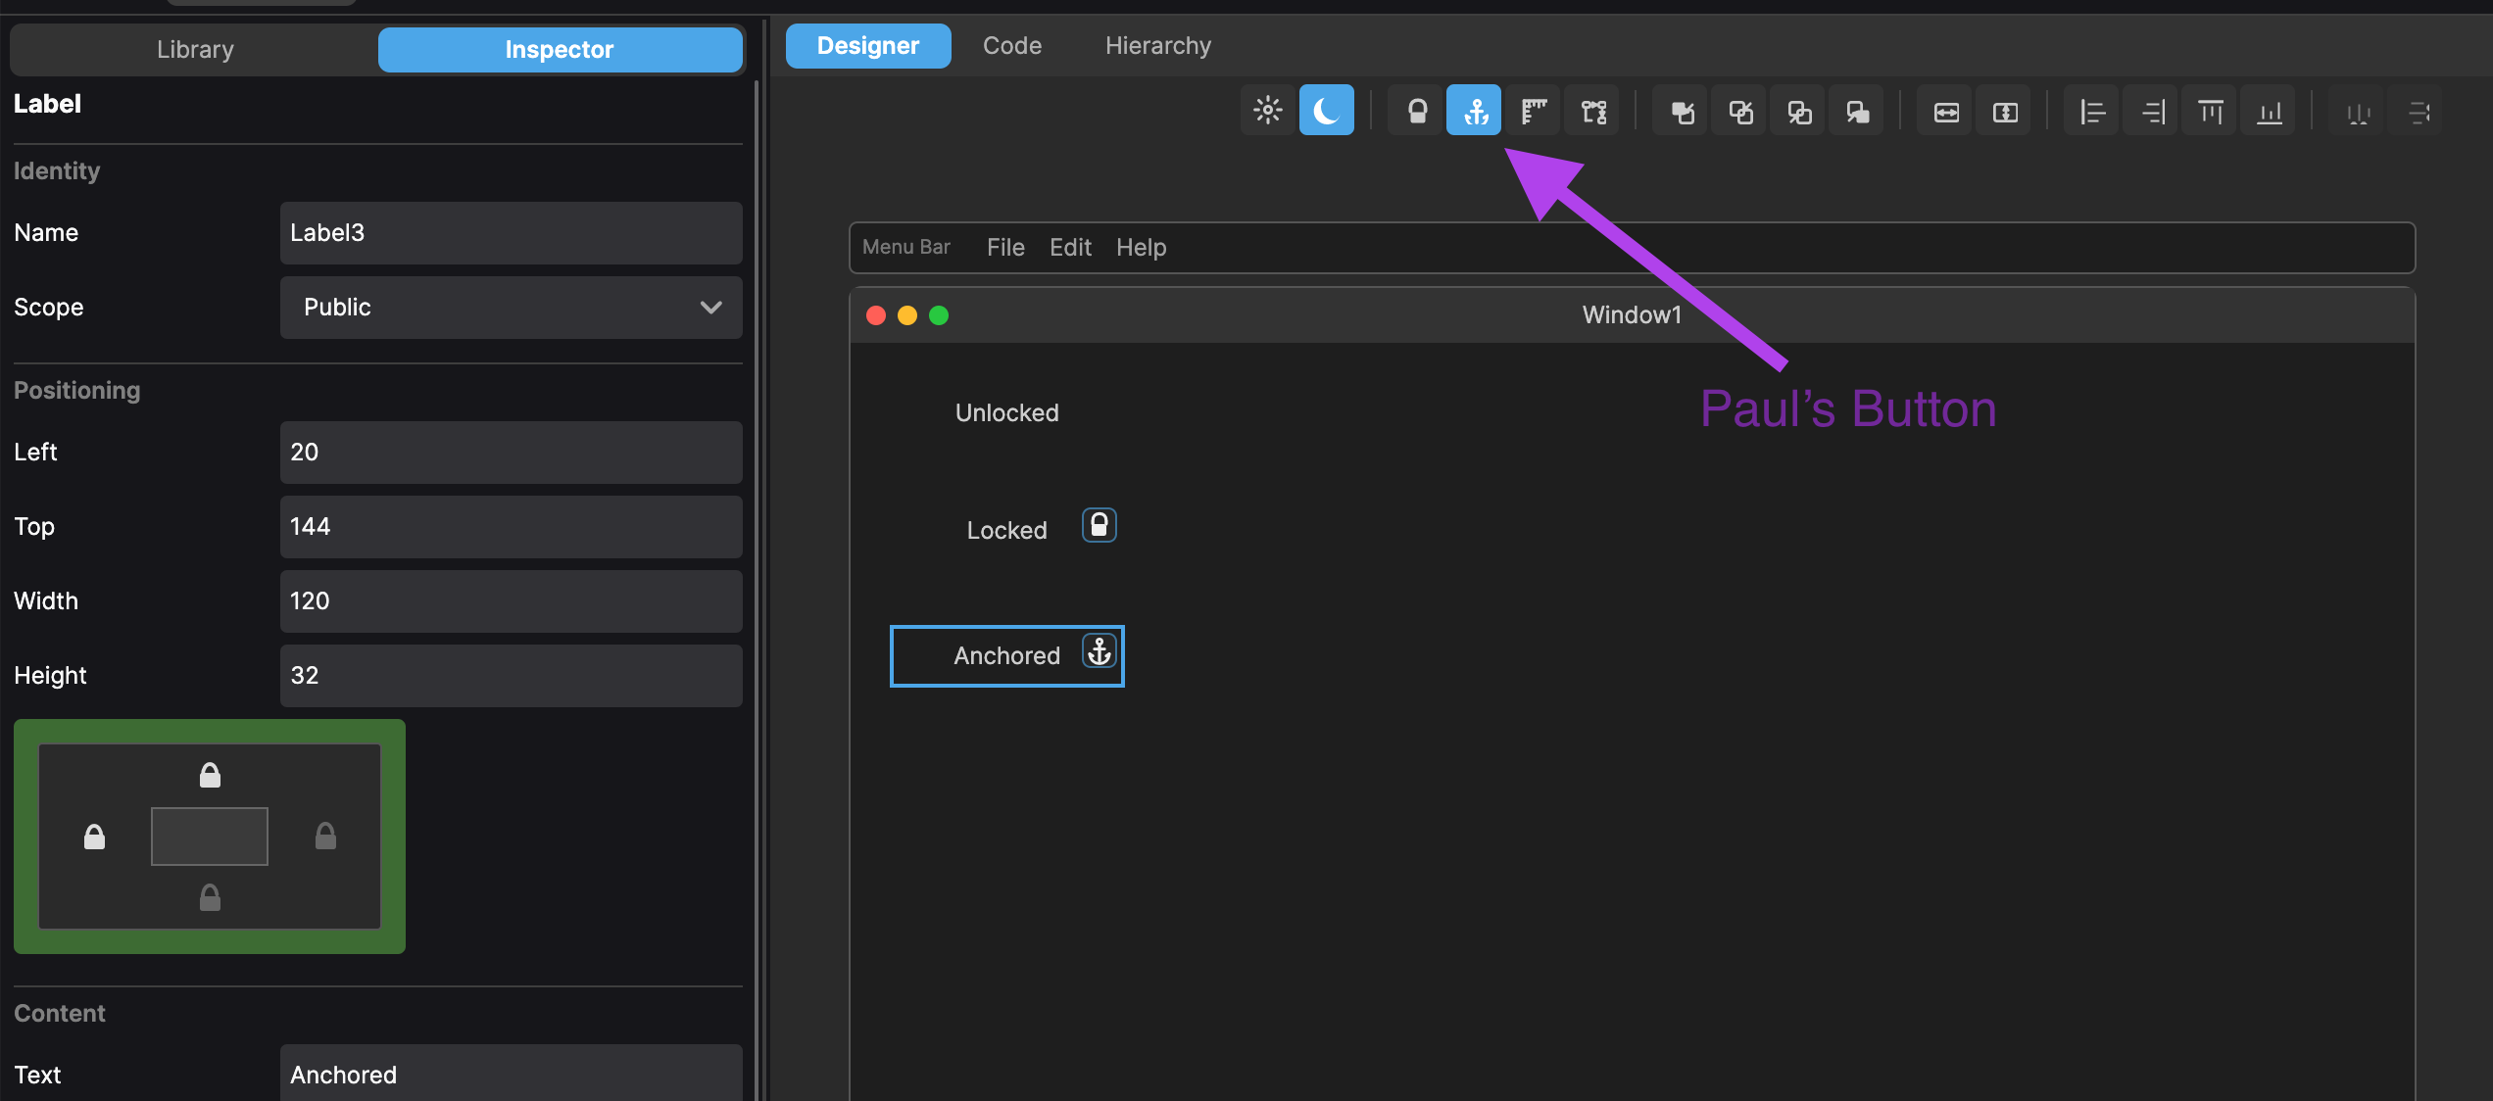The image size is (2493, 1101).
Task: Fill height with vertical expand icon
Action: click(2005, 111)
